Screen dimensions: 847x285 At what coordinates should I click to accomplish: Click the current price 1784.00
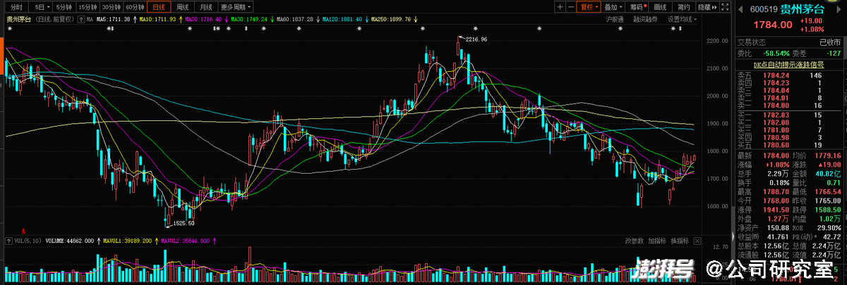pos(772,26)
